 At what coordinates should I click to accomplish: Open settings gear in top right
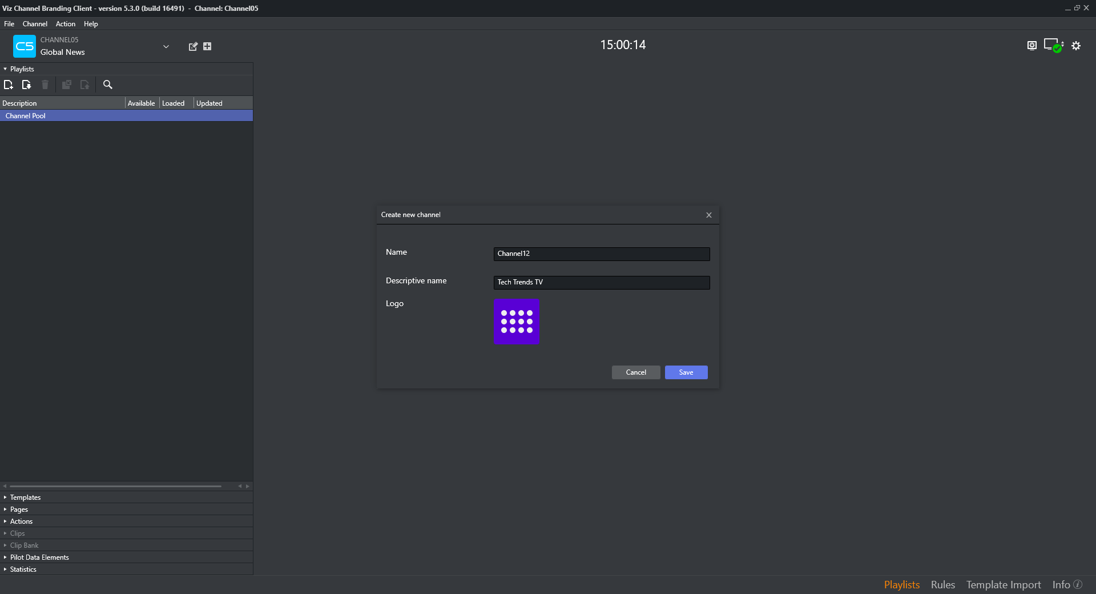coord(1076,46)
